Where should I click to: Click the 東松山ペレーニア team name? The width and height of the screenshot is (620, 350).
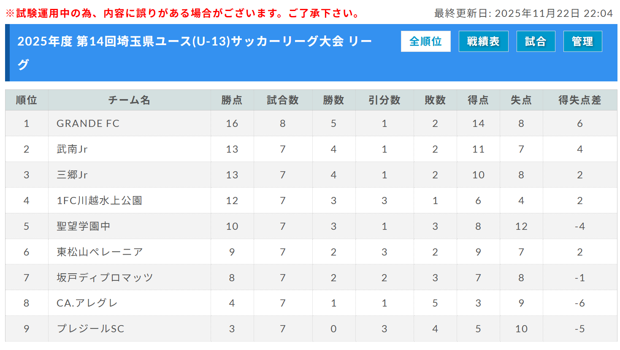point(100,252)
